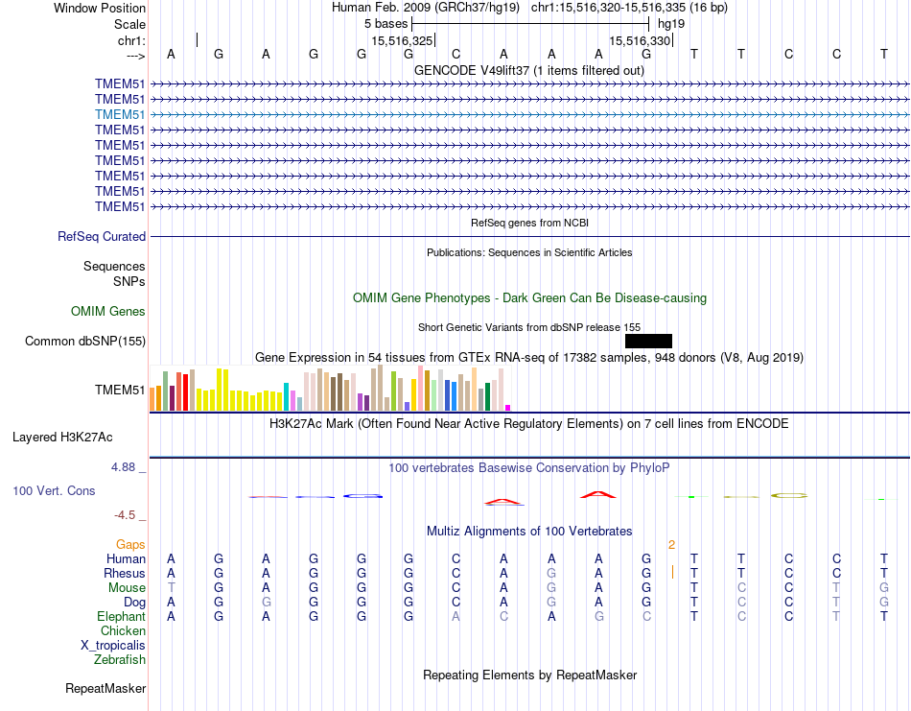Open the Common dbSNP(155) track label
The height and width of the screenshot is (711, 911).
point(84,341)
